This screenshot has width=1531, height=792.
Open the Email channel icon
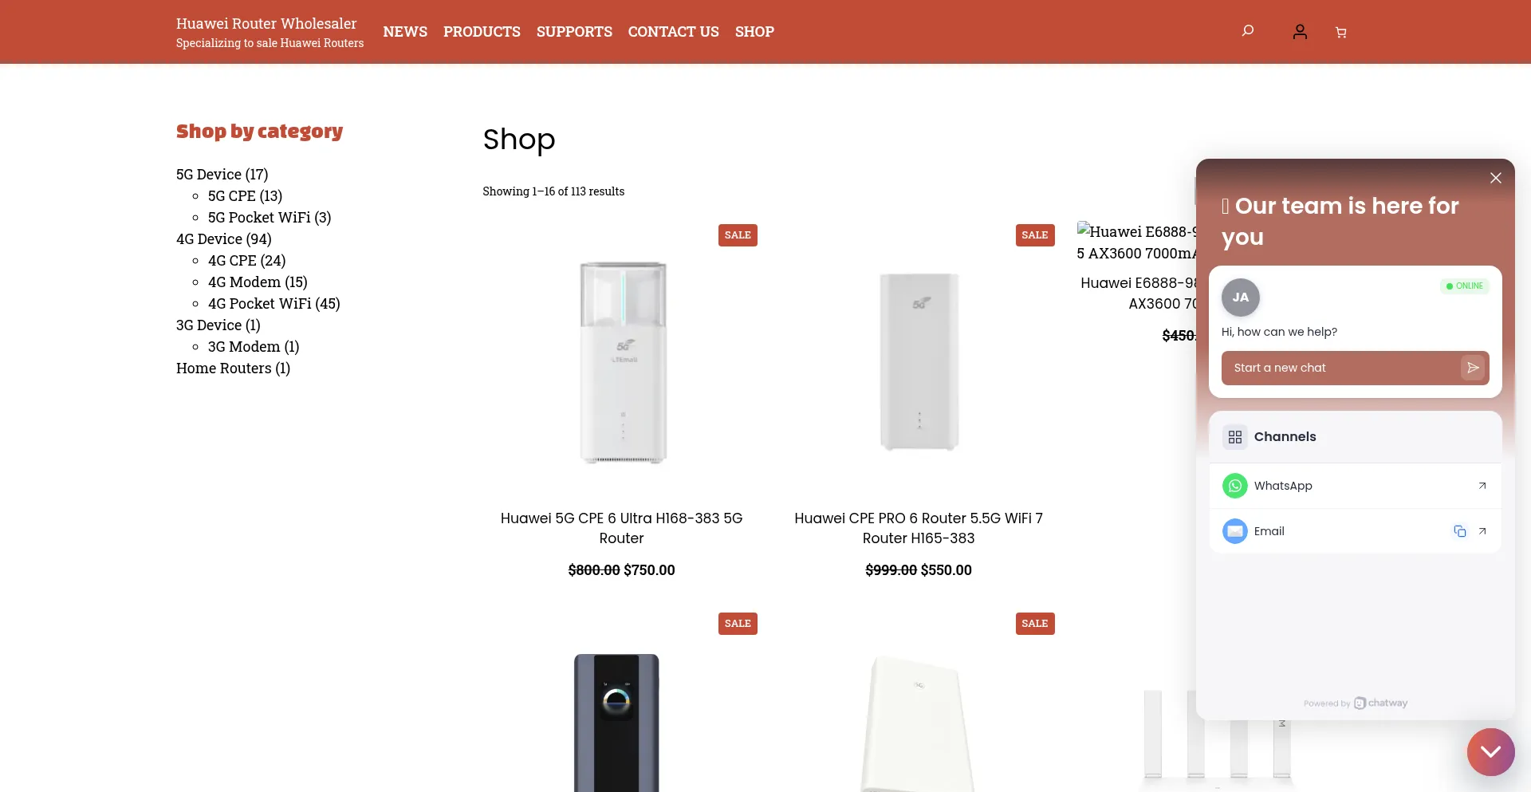point(1234,530)
